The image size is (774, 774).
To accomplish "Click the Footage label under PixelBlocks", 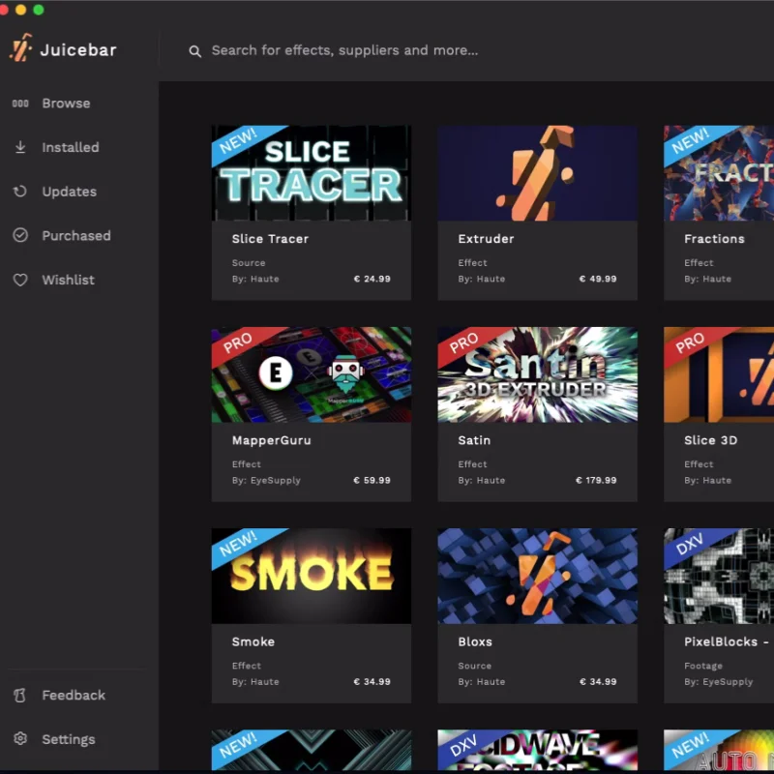I will (703, 666).
